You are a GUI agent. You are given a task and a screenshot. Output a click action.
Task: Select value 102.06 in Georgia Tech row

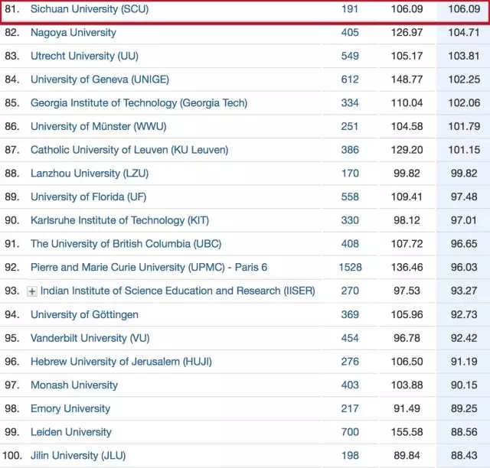(x=464, y=102)
